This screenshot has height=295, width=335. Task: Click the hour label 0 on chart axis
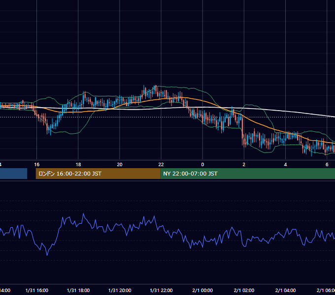coord(202,165)
